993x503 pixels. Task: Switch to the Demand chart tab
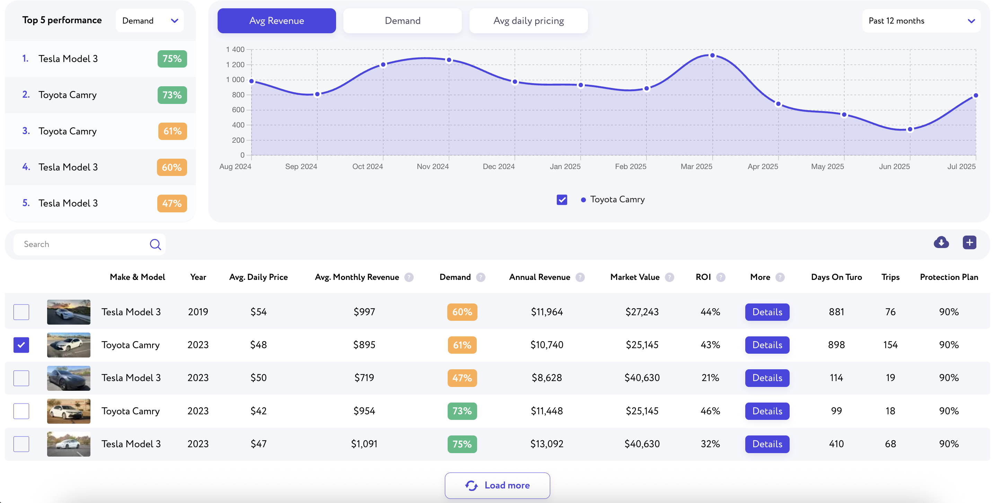(x=403, y=21)
